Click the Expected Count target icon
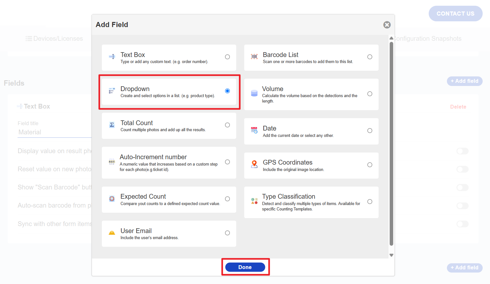Image resolution: width=490 pixels, height=284 pixels. pyautogui.click(x=112, y=199)
